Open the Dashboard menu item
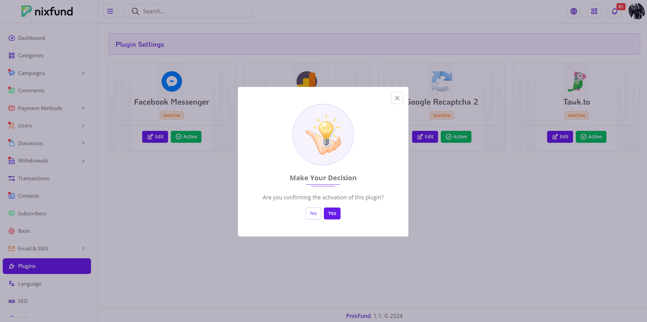Image resolution: width=647 pixels, height=322 pixels. (x=31, y=38)
